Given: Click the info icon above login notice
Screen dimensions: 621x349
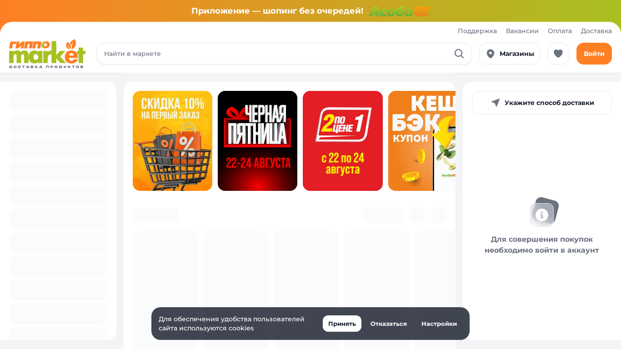Looking at the screenshot, I should (544, 212).
